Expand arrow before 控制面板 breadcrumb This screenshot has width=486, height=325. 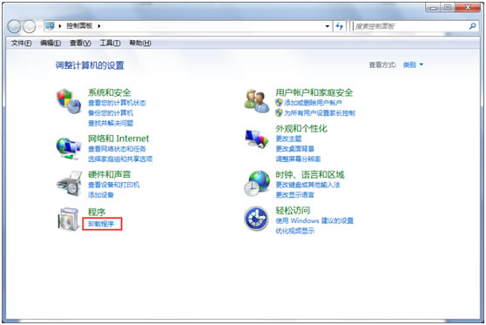(60, 26)
